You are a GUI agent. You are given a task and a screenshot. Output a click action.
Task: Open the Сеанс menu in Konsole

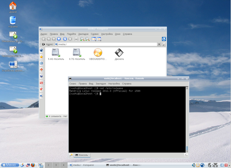pyautogui.click(x=73, y=83)
